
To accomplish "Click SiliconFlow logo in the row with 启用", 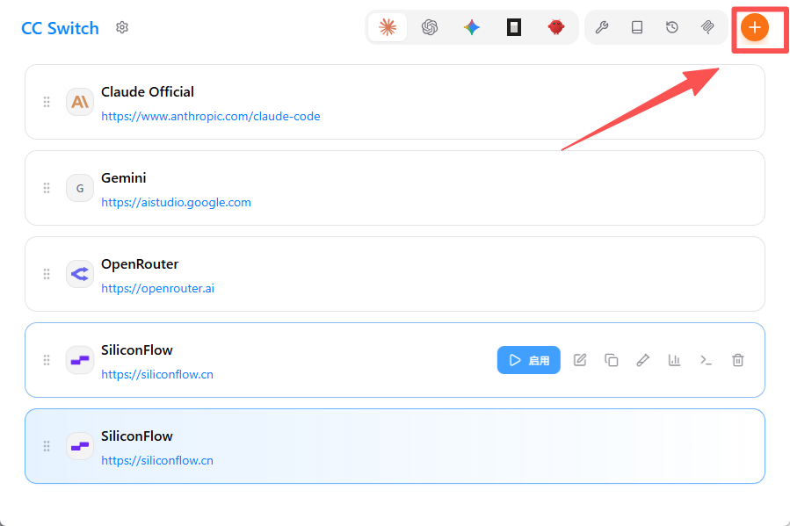I will click(80, 360).
